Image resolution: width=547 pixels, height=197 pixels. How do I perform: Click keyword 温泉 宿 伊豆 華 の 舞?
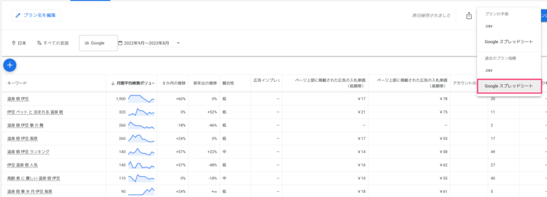[25, 125]
